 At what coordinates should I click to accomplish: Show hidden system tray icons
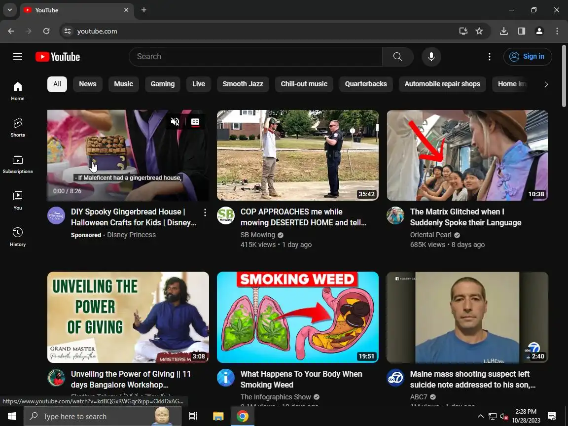(480, 416)
